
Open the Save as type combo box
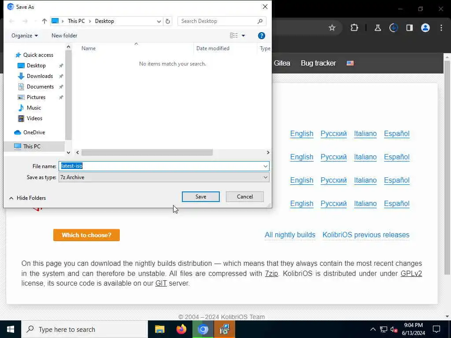tap(164, 177)
